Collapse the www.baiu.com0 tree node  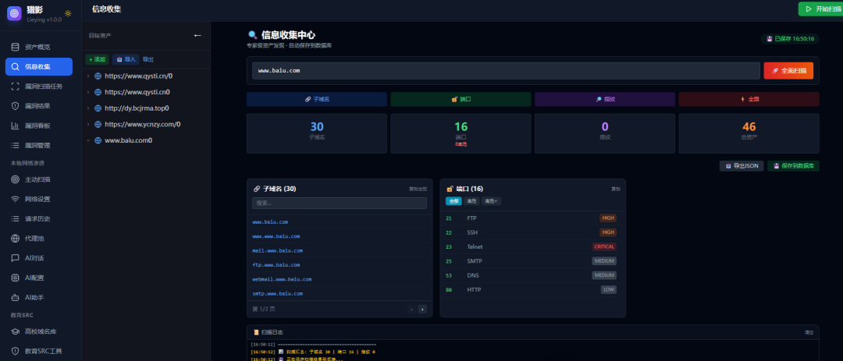(88, 141)
